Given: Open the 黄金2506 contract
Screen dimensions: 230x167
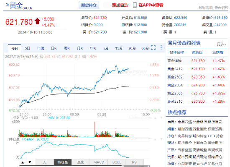Looking at the screenshot, I should click(x=197, y=93).
